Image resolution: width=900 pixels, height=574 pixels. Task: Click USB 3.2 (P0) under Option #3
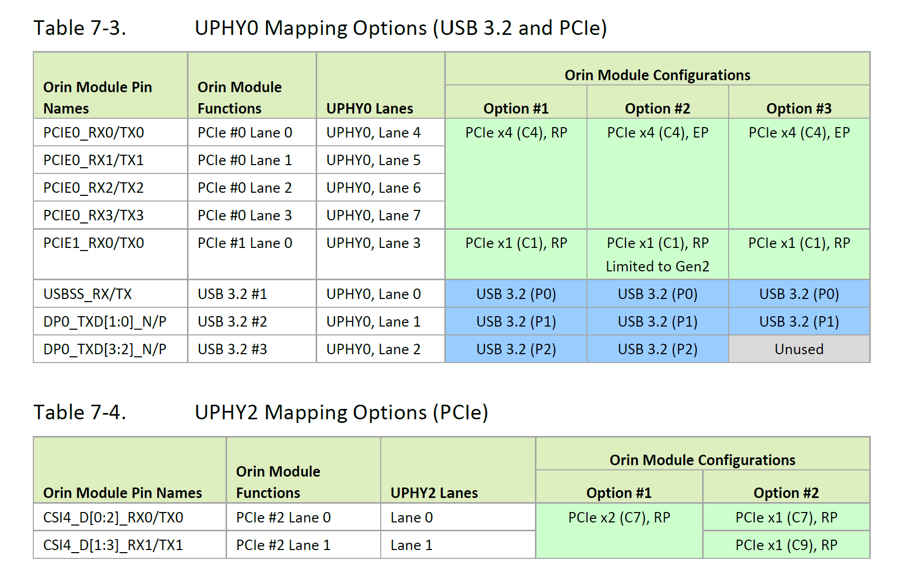[799, 294]
